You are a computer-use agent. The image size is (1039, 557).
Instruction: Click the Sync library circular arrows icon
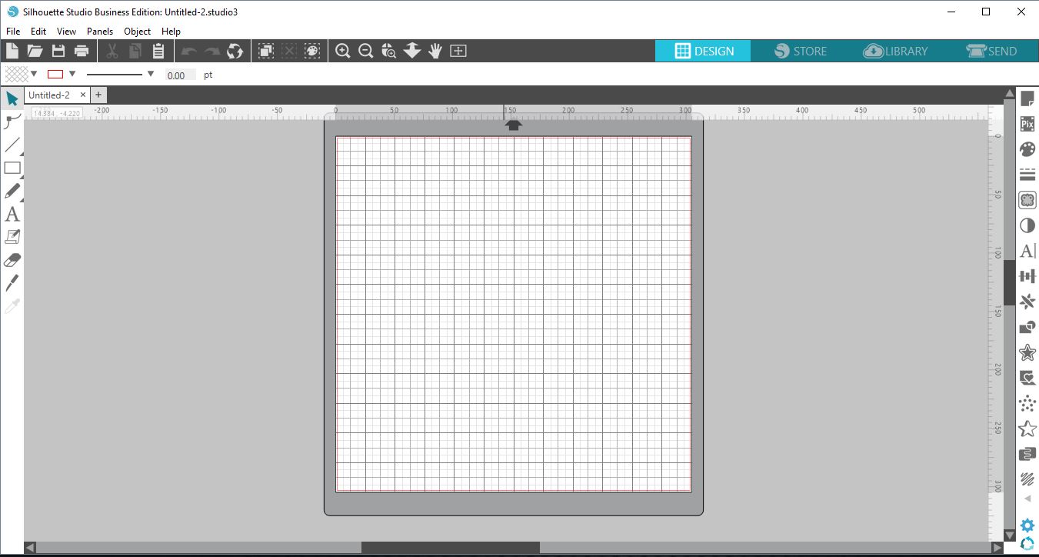(x=235, y=51)
